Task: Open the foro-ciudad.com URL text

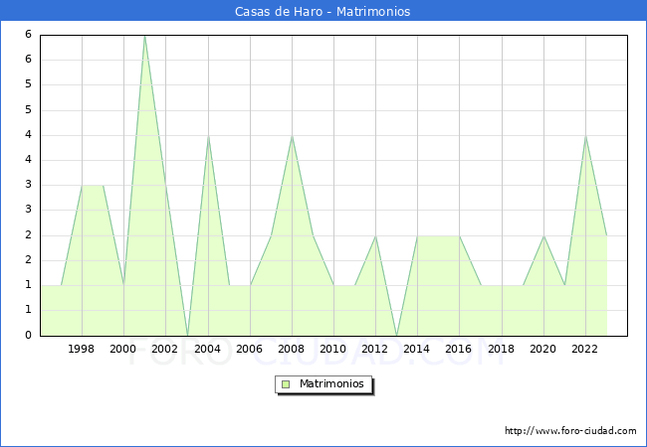Action: [x=570, y=431]
